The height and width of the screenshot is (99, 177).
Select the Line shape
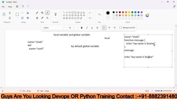pyautogui.click(x=64, y=12)
